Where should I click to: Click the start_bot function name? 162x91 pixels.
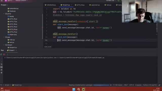[x=63, y=25]
